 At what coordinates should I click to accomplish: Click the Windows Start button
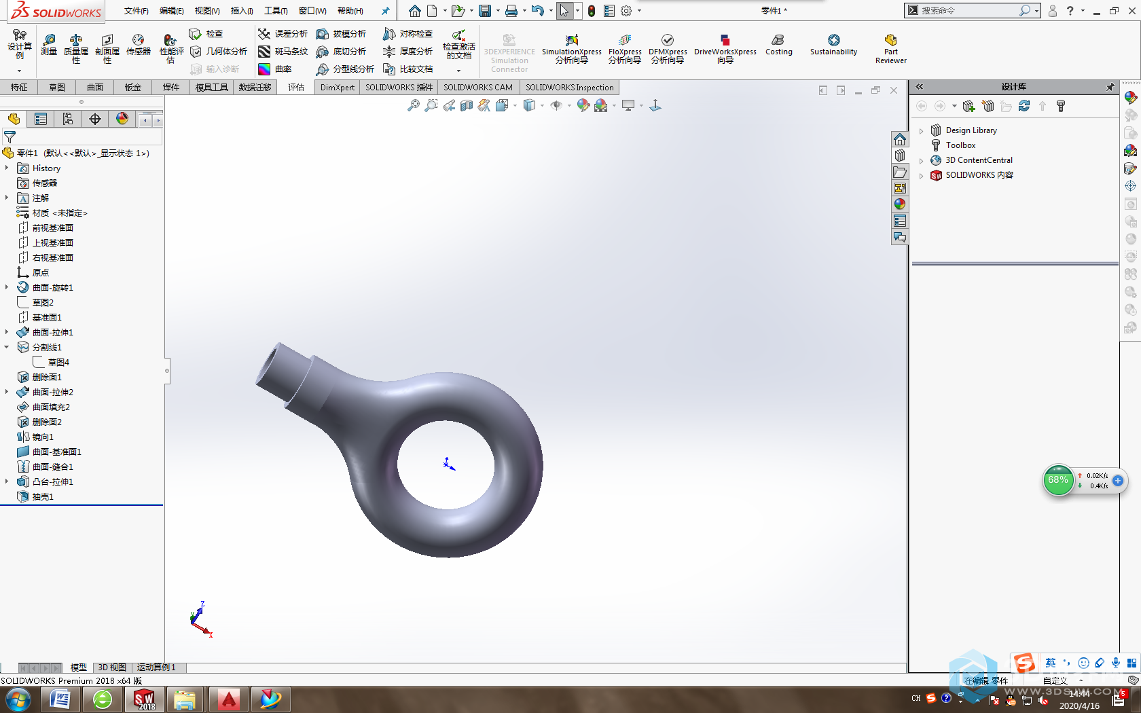[x=18, y=699]
